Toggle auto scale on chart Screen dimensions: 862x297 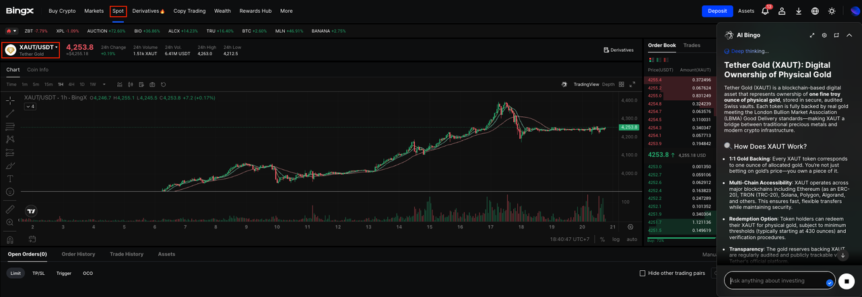click(x=632, y=239)
